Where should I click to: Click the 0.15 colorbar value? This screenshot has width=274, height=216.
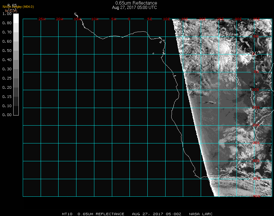pyautogui.click(x=7, y=97)
